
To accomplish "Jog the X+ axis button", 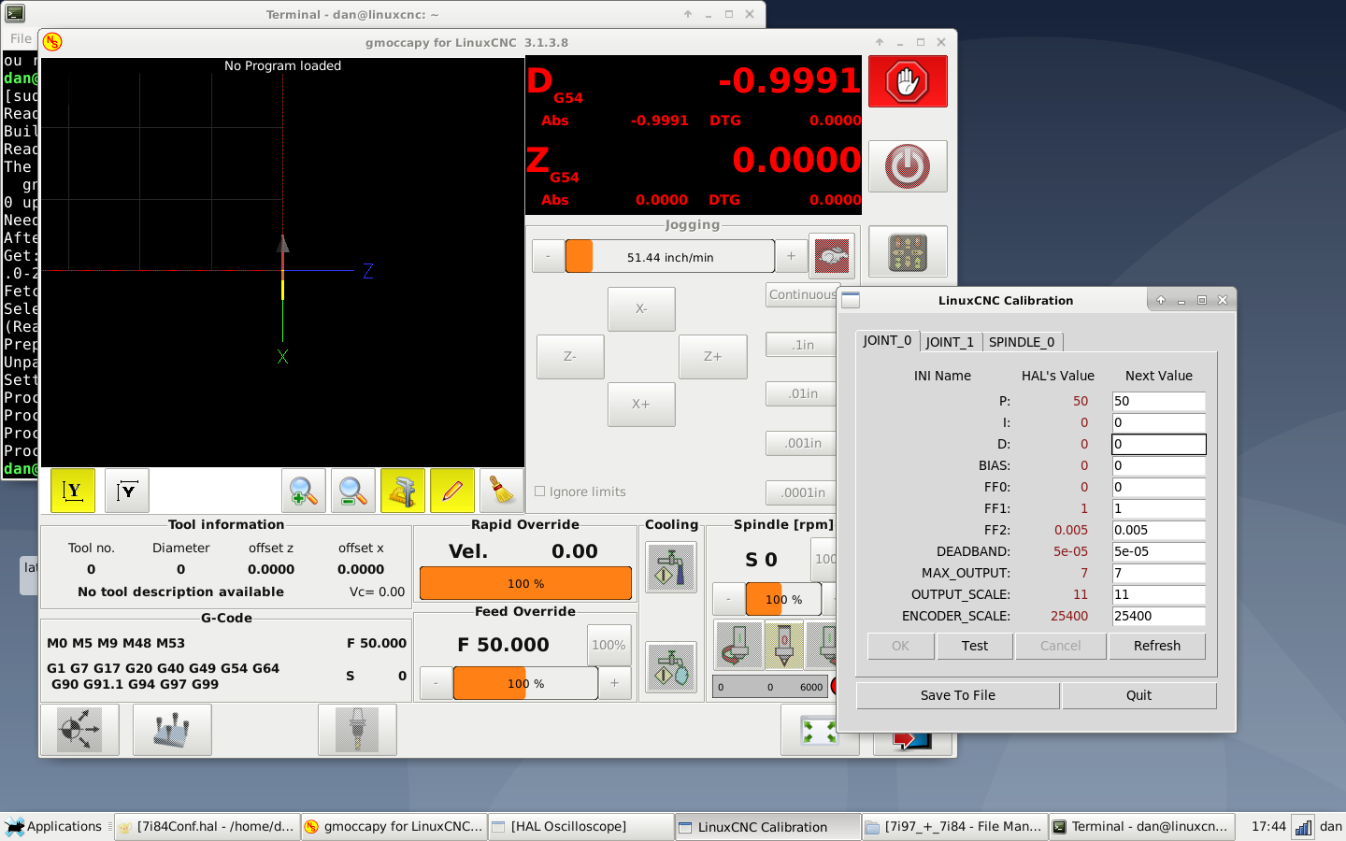I will click(x=641, y=404).
